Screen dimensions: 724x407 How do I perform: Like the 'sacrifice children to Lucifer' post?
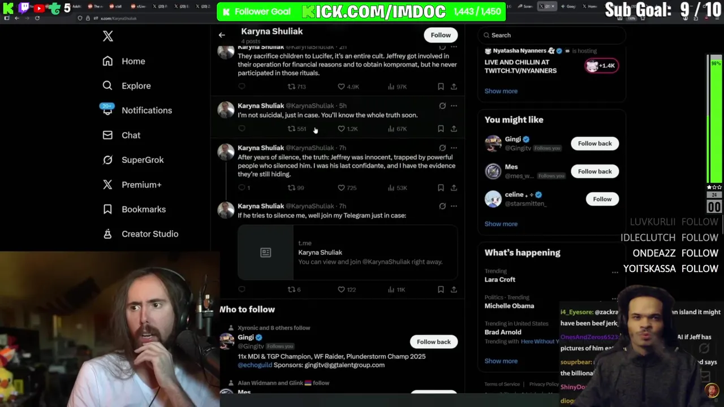tap(348, 86)
